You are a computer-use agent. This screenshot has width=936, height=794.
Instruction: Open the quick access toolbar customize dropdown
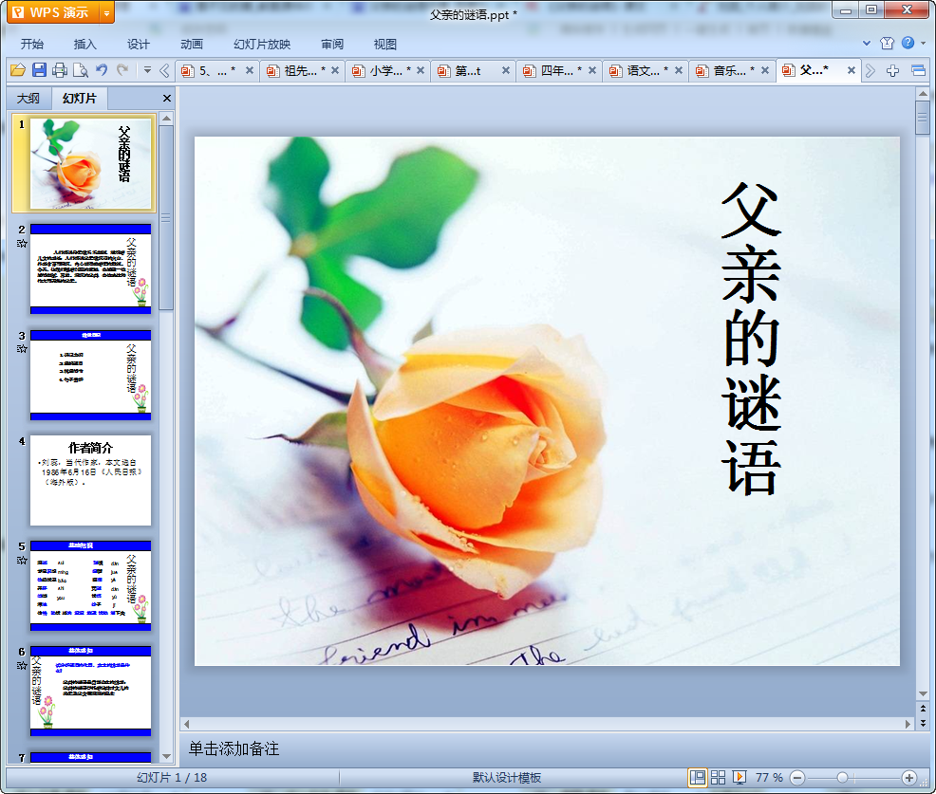point(147,70)
